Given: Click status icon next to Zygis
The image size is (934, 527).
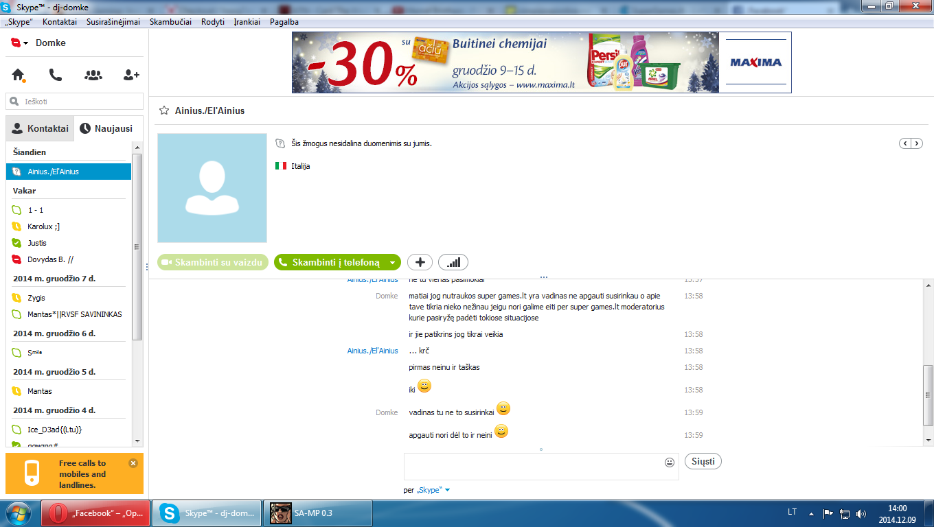Looking at the screenshot, I should point(17,298).
